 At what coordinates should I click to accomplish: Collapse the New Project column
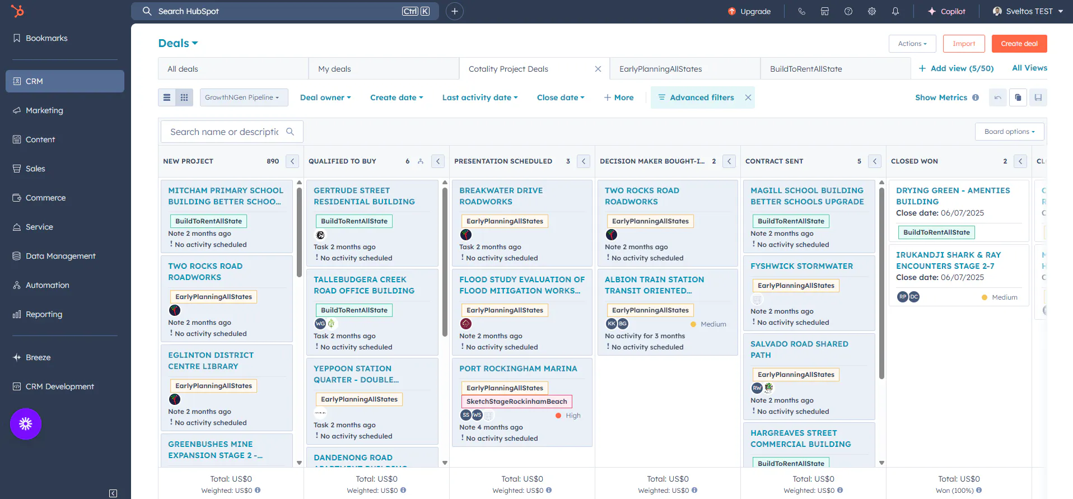(292, 161)
